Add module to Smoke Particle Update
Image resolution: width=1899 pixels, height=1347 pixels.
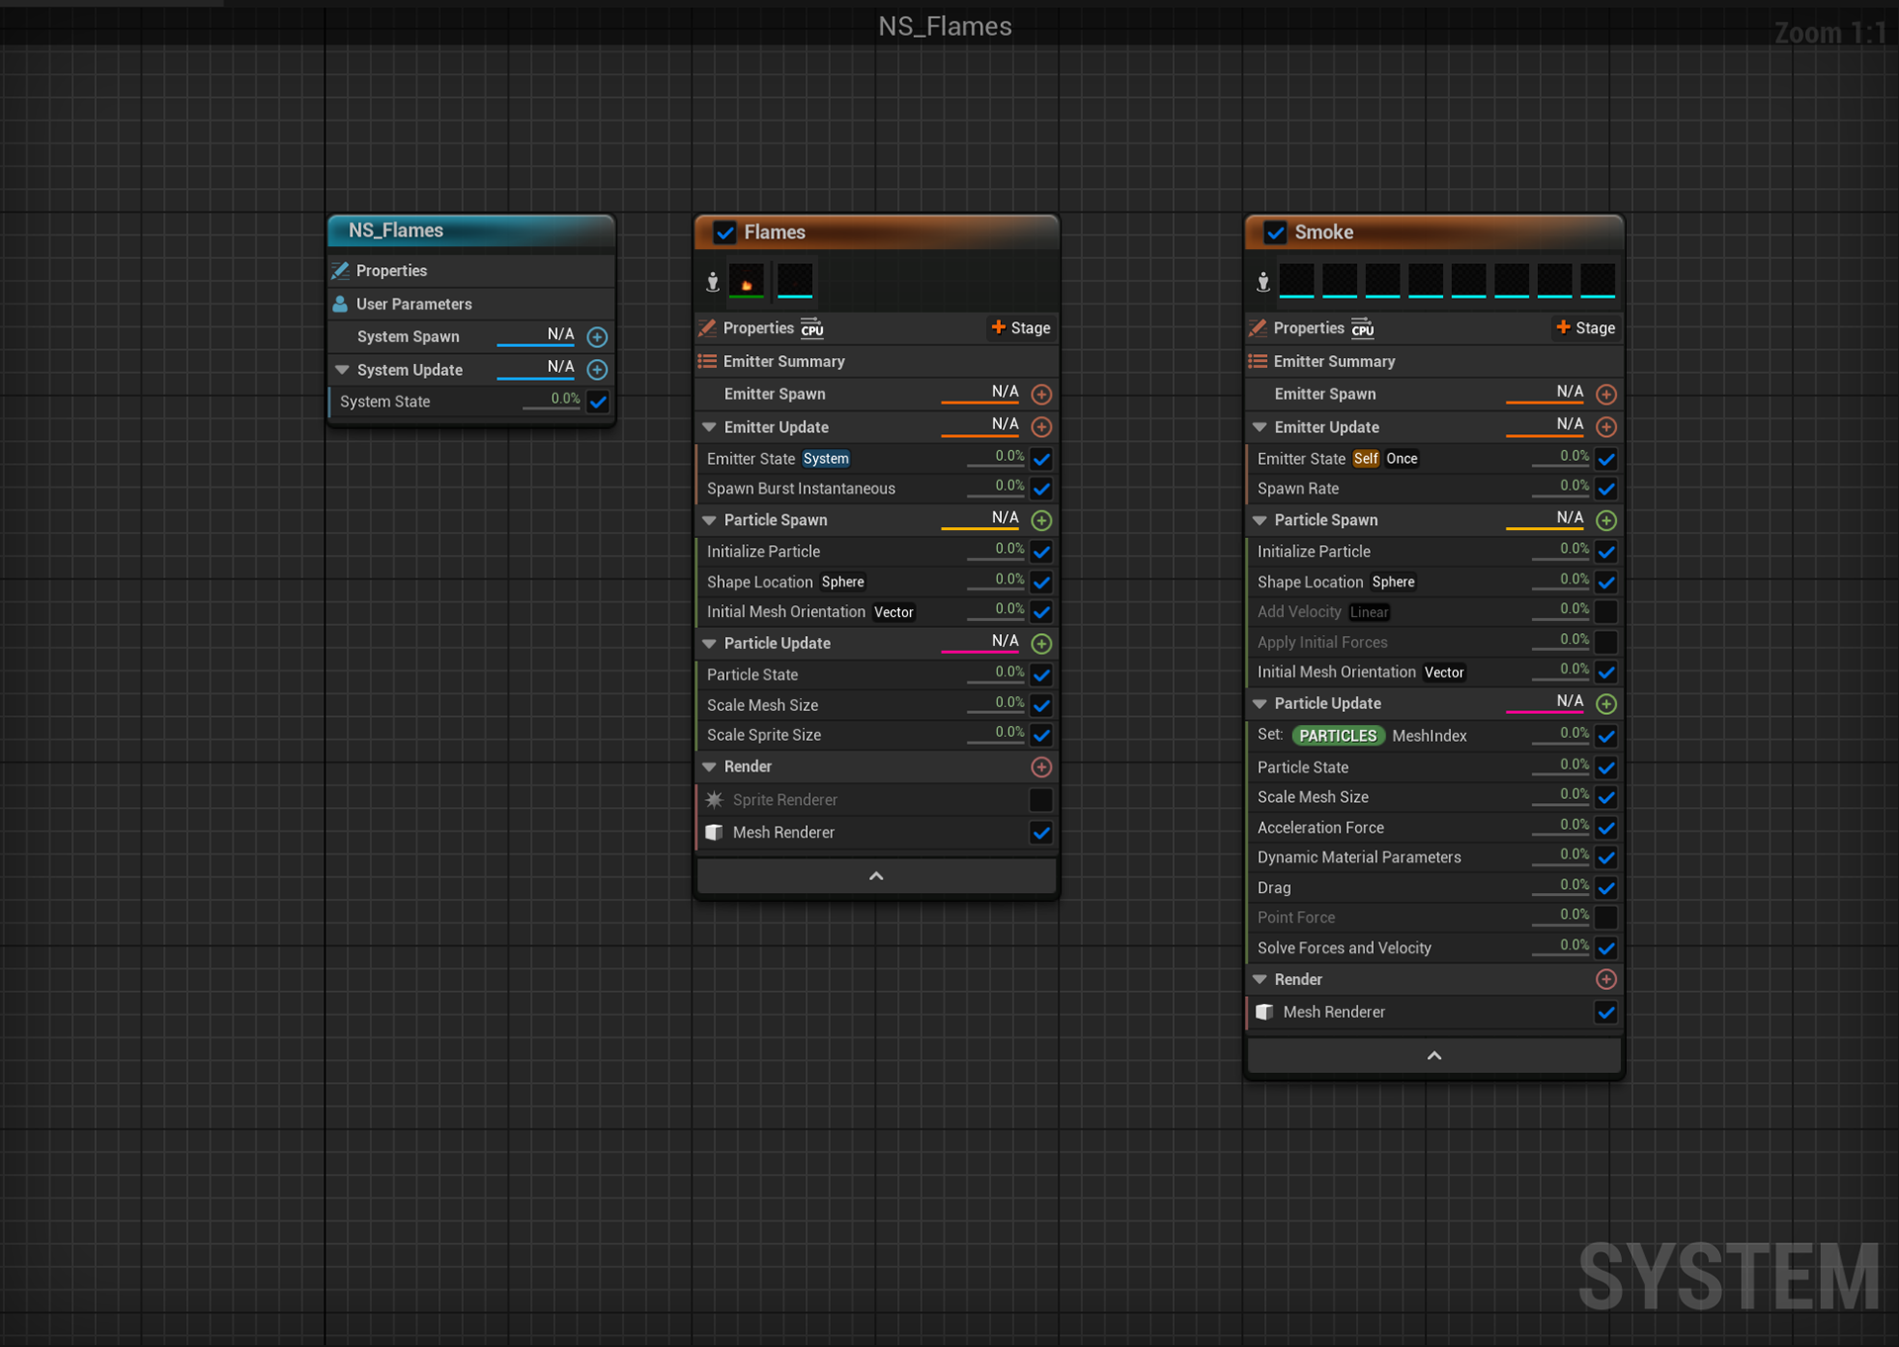tap(1606, 704)
